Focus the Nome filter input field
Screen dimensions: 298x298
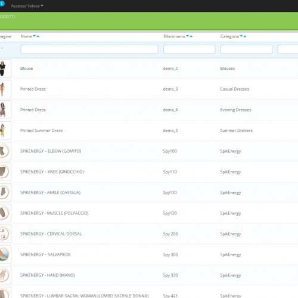89,49
